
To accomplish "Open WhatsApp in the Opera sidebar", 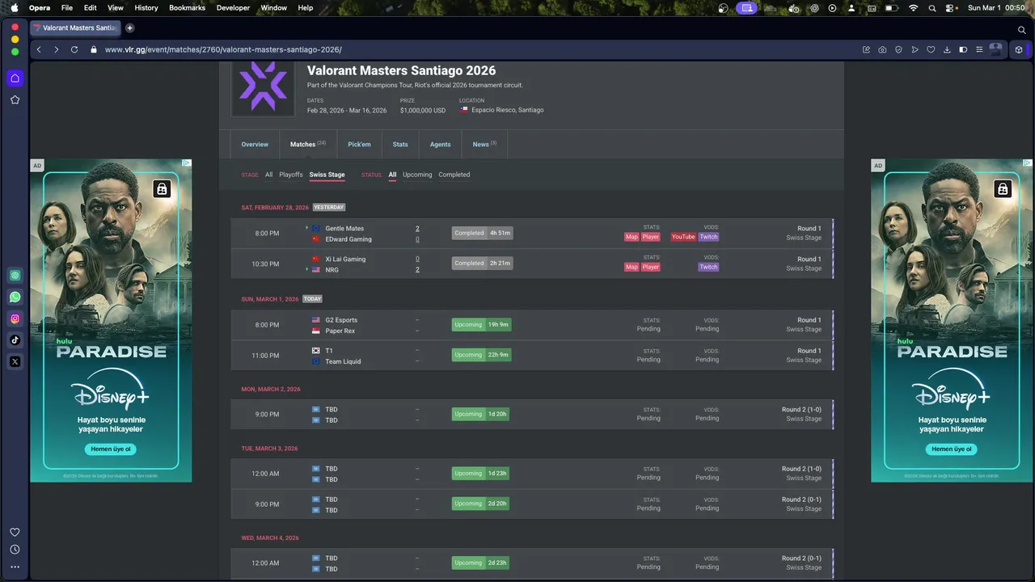I will 15,297.
